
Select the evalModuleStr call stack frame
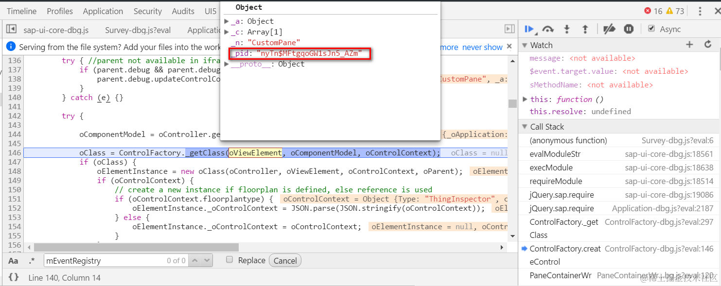[x=555, y=154]
